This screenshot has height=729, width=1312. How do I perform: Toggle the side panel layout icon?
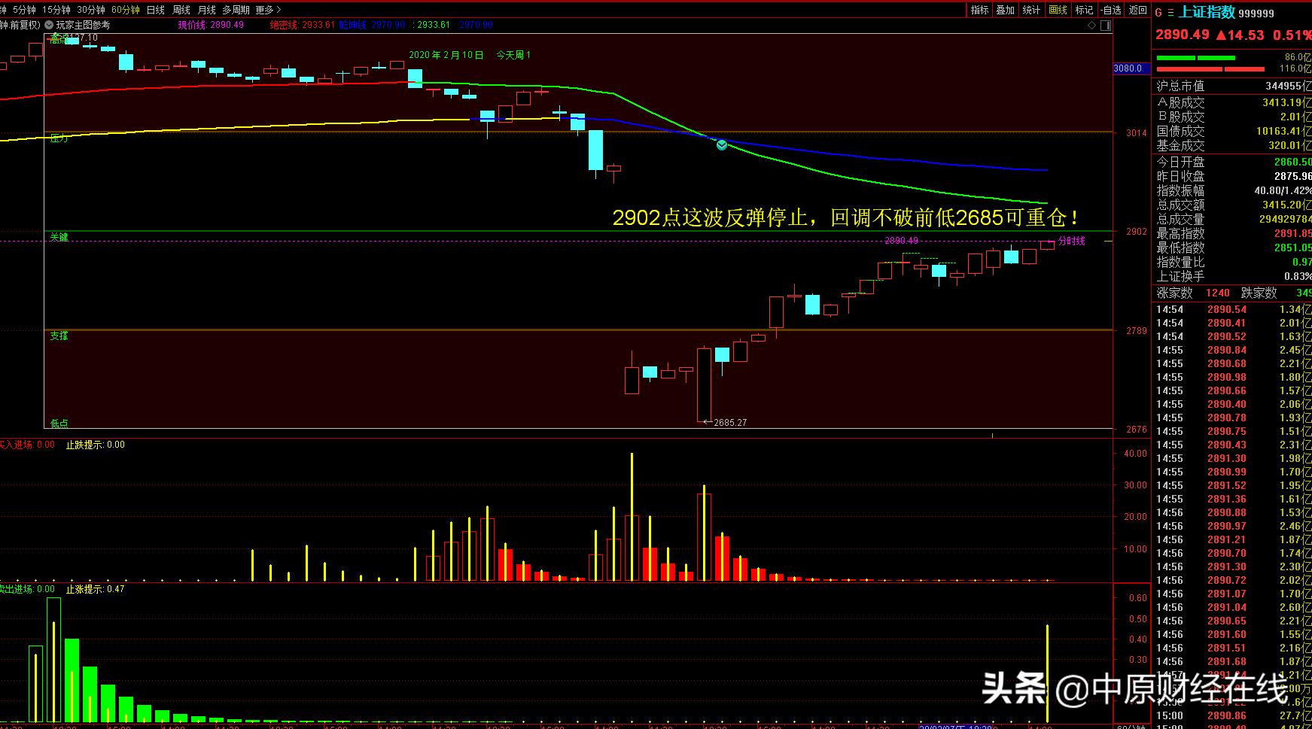click(1106, 26)
